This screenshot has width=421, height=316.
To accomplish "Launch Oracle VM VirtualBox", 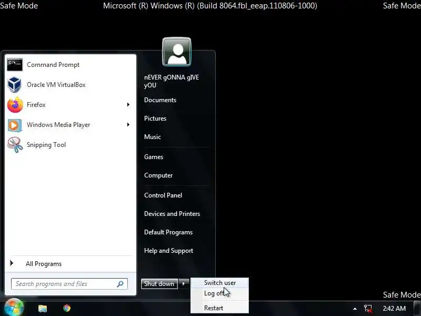I will point(71,85).
